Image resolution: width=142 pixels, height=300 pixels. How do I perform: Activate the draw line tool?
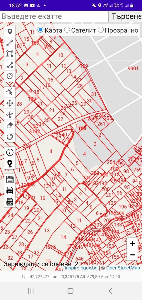10,43
